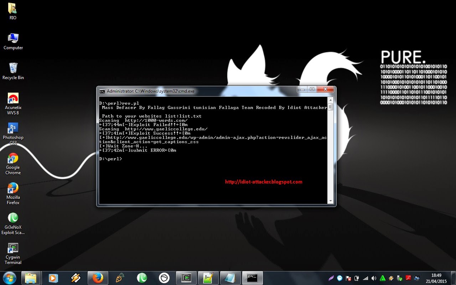
Task: Click the cmd scrollbar down arrow
Action: [x=331, y=201]
